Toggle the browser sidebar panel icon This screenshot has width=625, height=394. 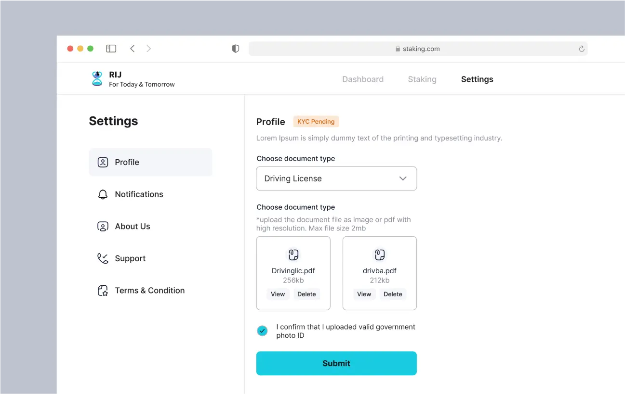coord(111,49)
